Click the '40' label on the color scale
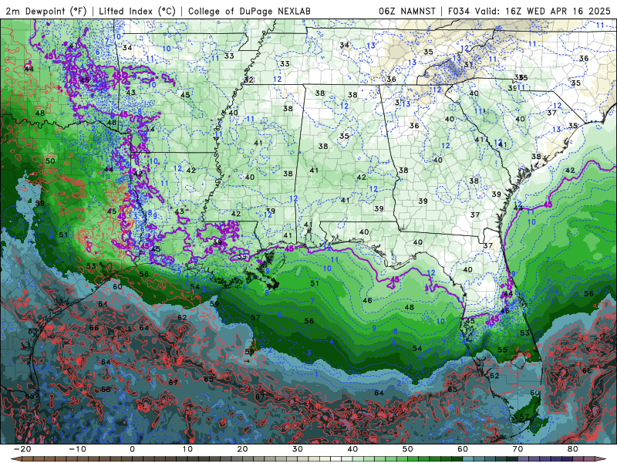The width and height of the screenshot is (617, 463). click(352, 449)
